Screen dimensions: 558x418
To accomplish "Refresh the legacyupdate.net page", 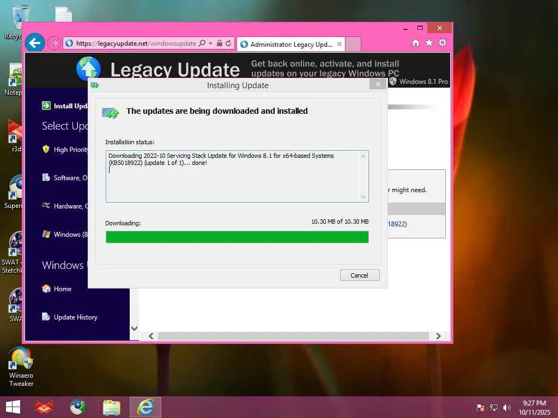I will [228, 44].
